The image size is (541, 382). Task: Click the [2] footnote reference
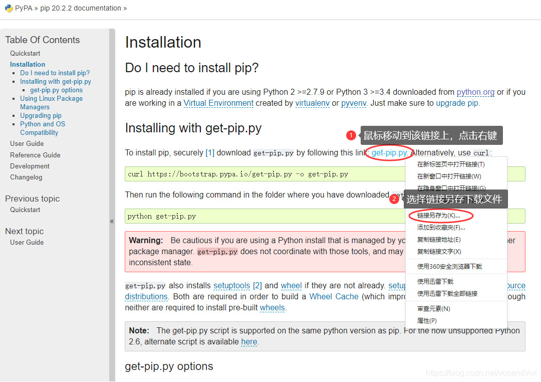257,286
